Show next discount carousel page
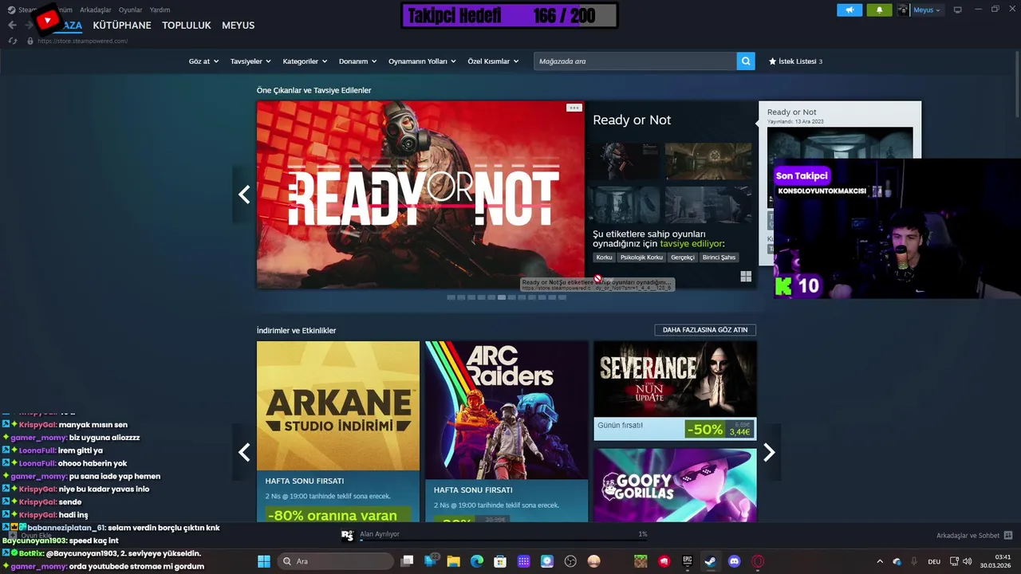Viewport: 1021px width, 574px height. click(x=769, y=452)
